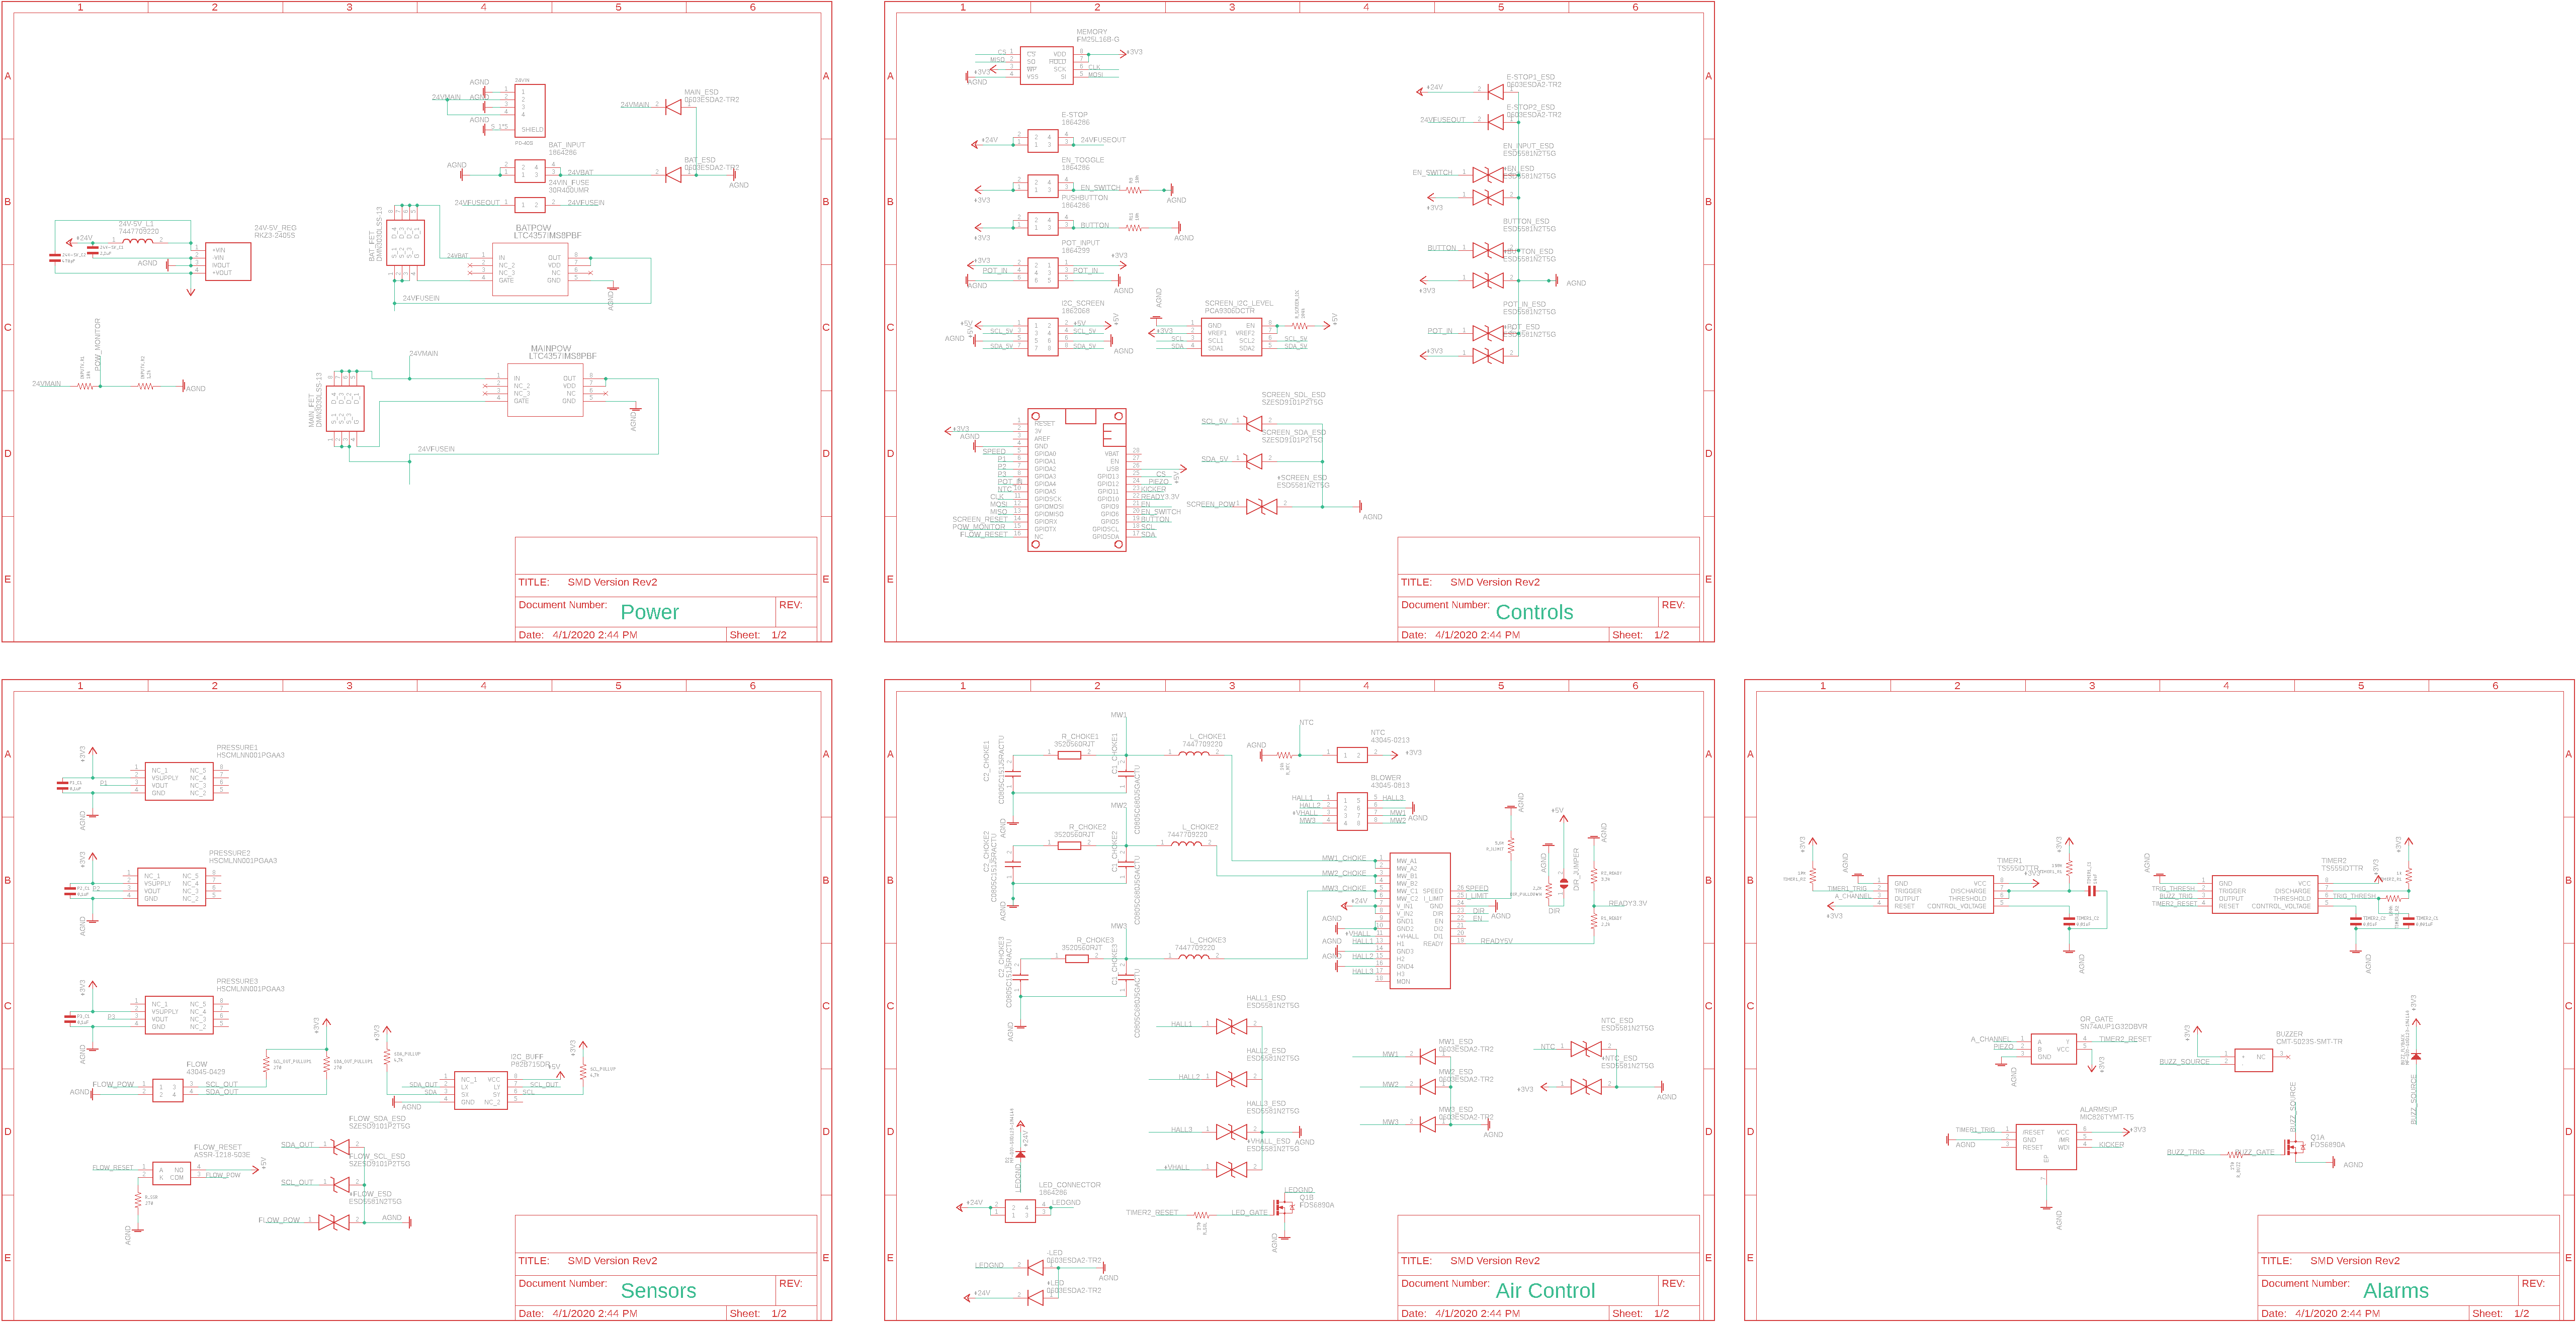2576x1323 pixels.
Task: Select the BAT_ESD diode symbol
Action: click(673, 174)
